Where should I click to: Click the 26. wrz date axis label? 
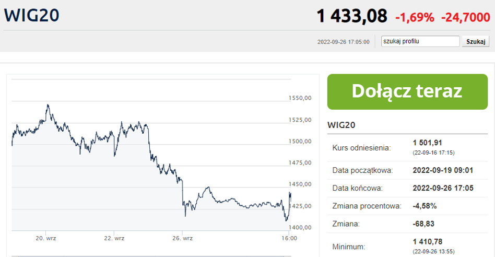(x=182, y=238)
